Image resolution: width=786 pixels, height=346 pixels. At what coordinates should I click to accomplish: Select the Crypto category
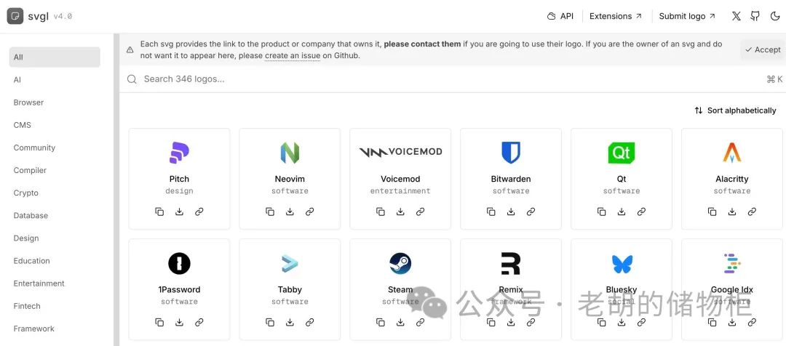pyautogui.click(x=55, y=193)
